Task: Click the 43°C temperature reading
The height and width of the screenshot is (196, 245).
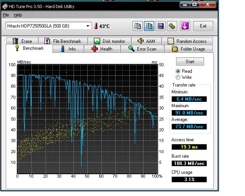Action: point(105,26)
